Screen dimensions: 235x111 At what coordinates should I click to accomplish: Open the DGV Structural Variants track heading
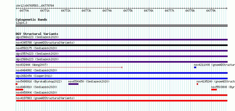tap(37, 34)
